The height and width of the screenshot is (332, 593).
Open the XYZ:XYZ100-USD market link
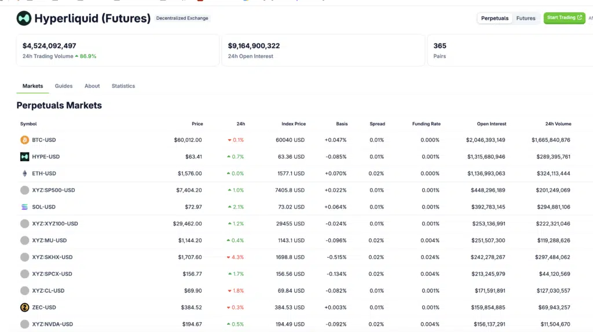click(x=55, y=224)
